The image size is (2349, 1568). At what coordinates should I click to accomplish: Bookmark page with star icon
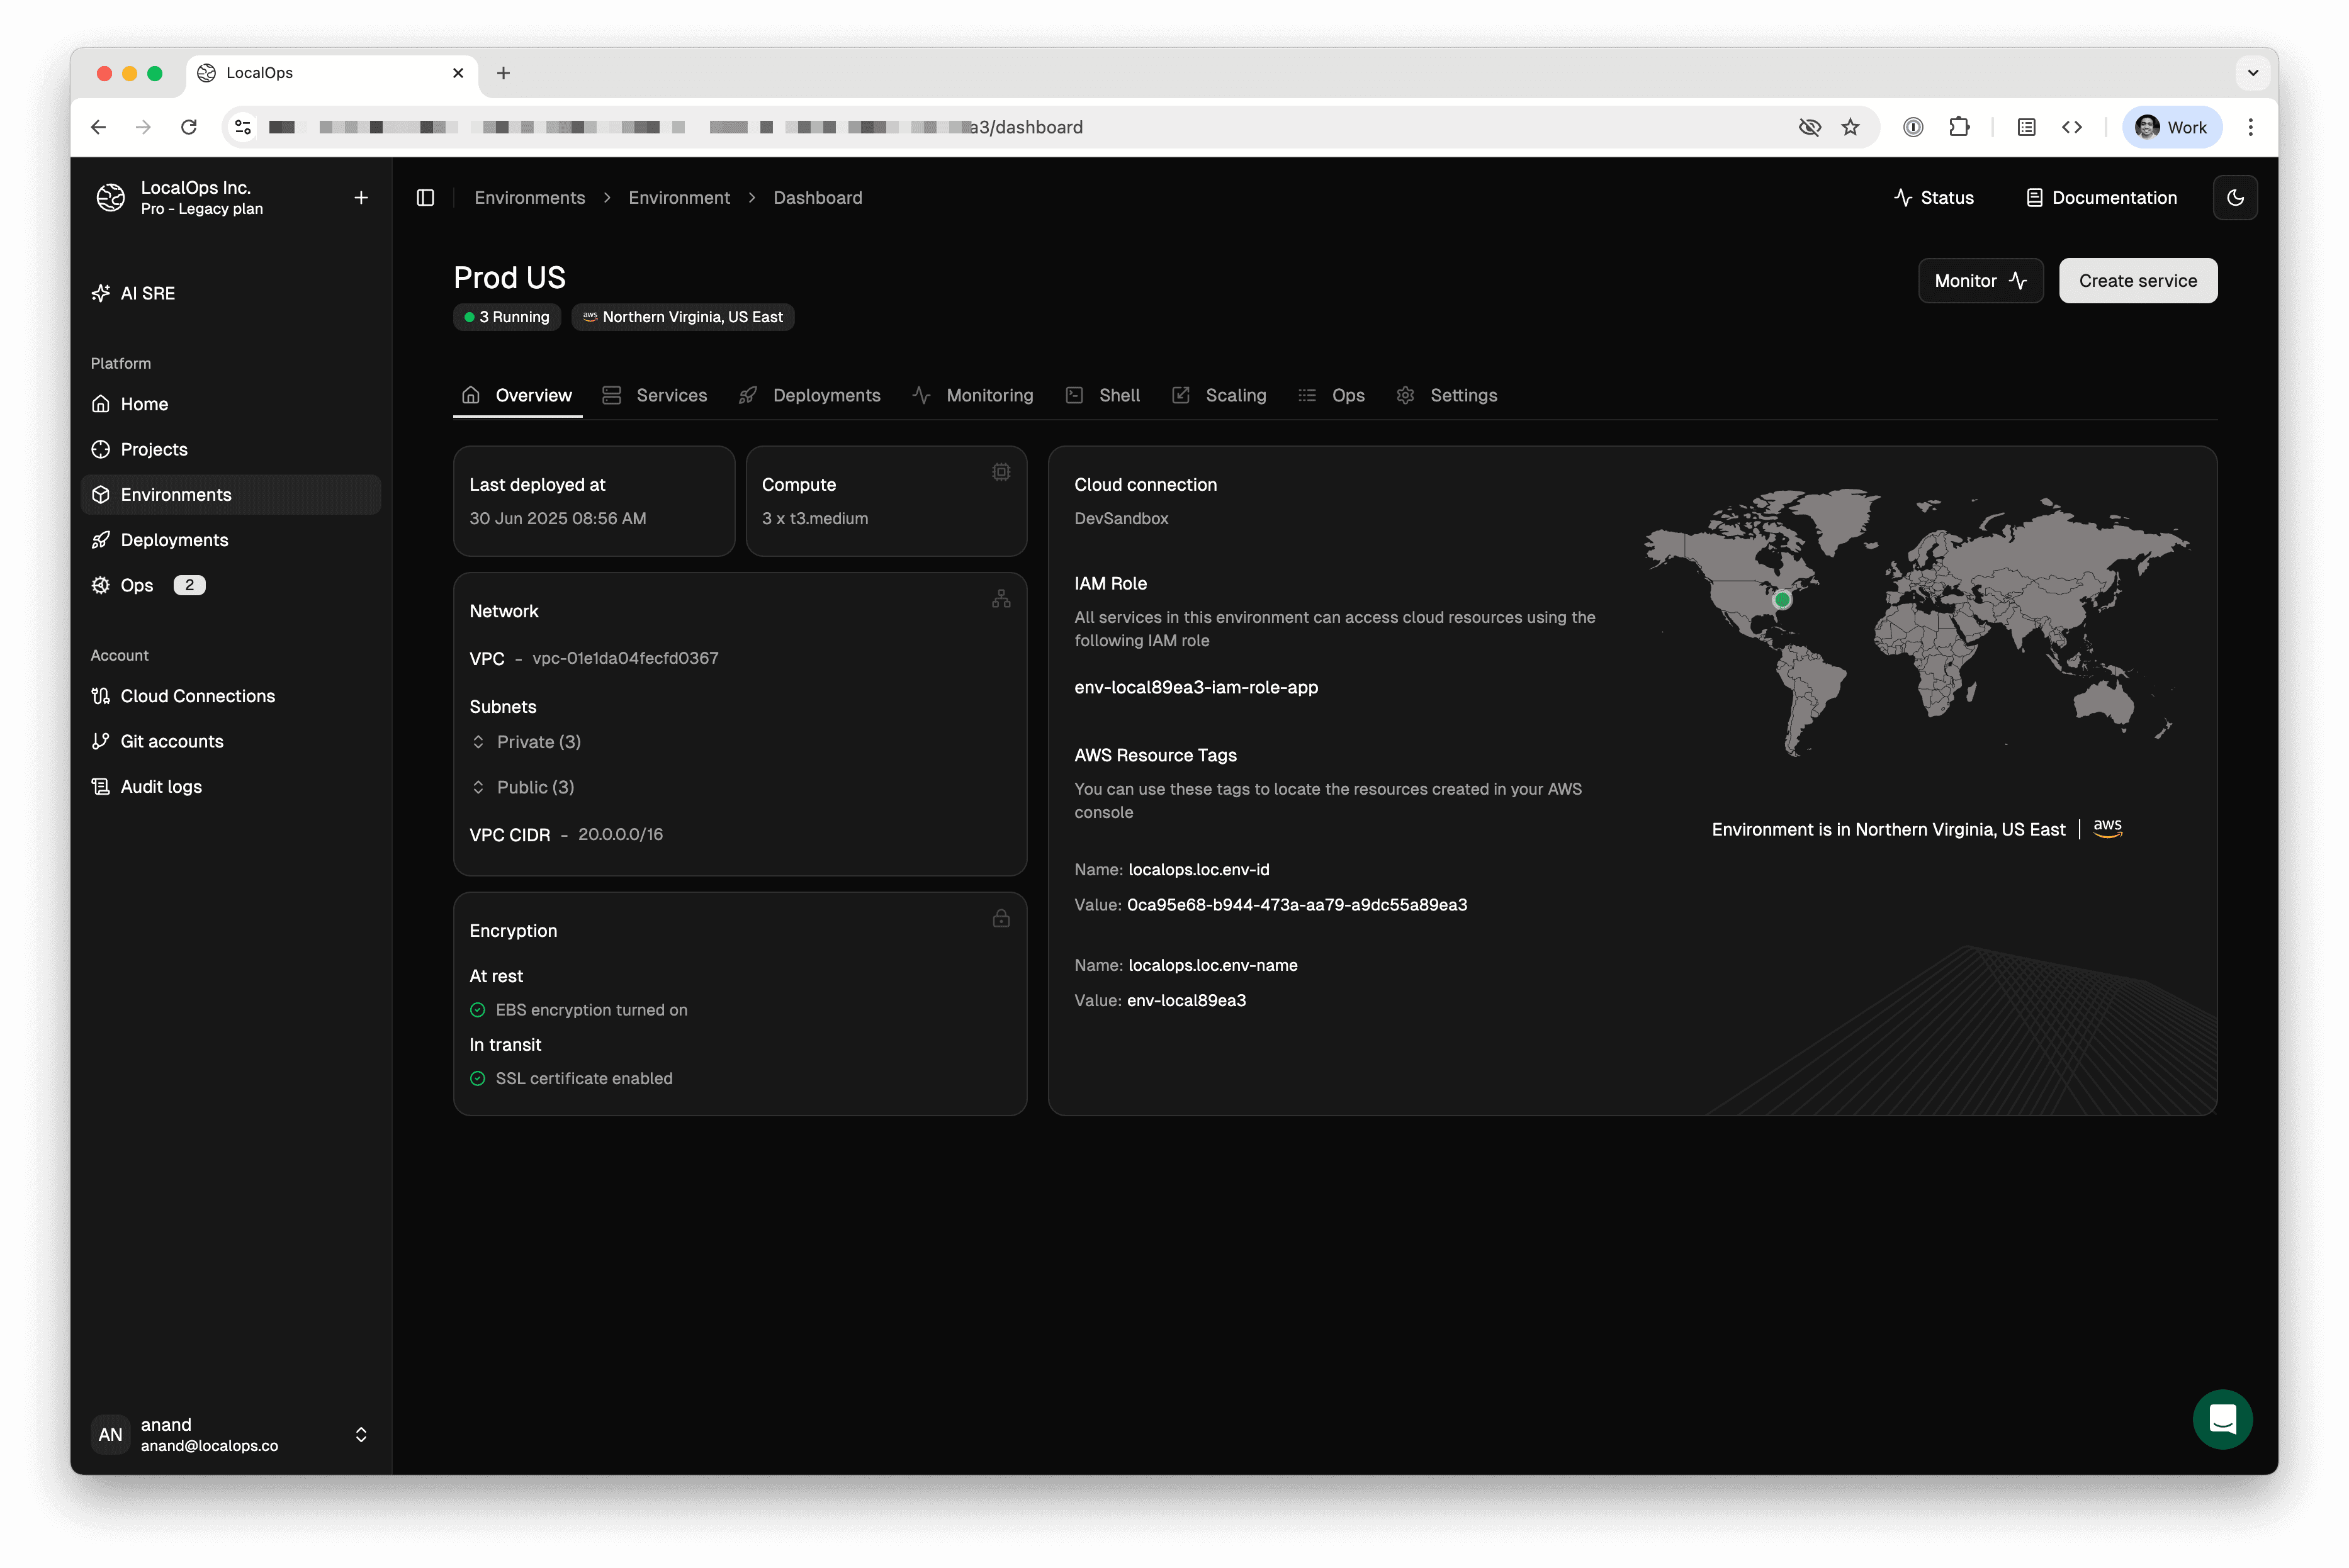click(1850, 127)
